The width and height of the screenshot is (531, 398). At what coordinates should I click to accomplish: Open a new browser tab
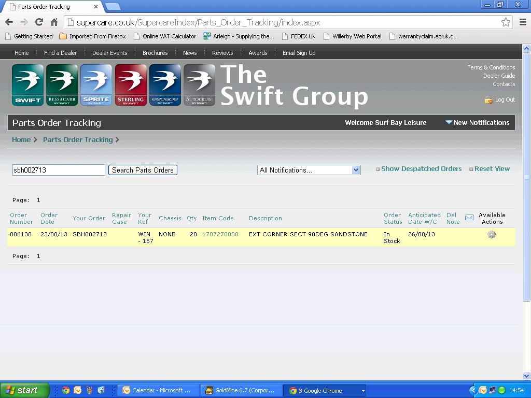(x=113, y=6)
